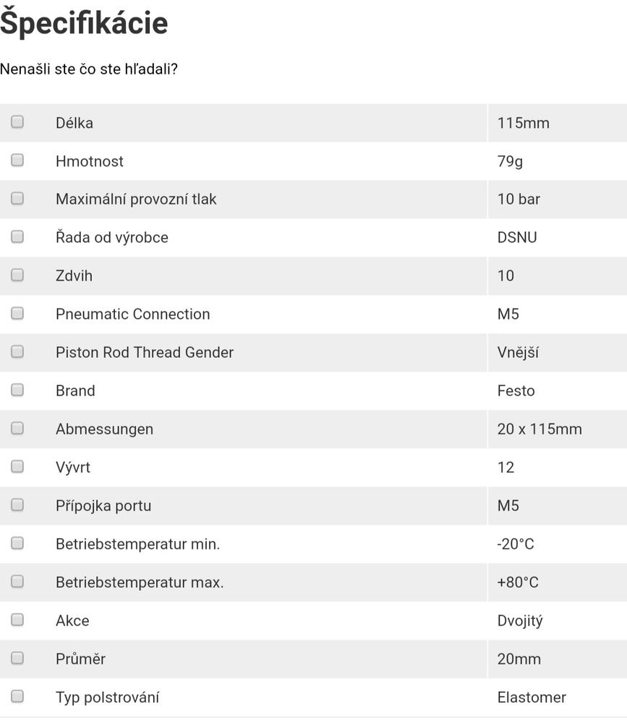Click the DSNU series value
Screen dimensions: 627x723
[517, 238]
